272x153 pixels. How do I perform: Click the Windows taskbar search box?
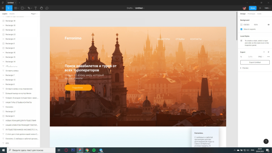(x=31, y=150)
